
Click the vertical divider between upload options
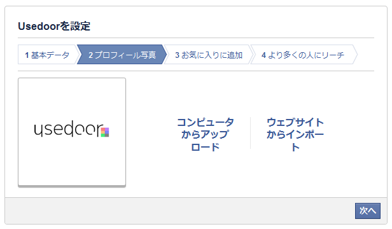coord(250,133)
